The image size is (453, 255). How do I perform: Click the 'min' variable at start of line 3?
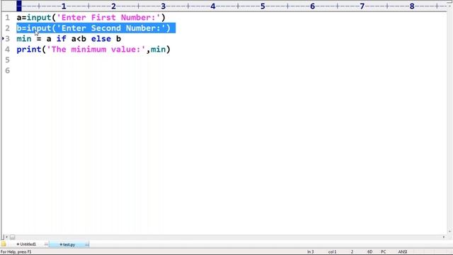24,39
